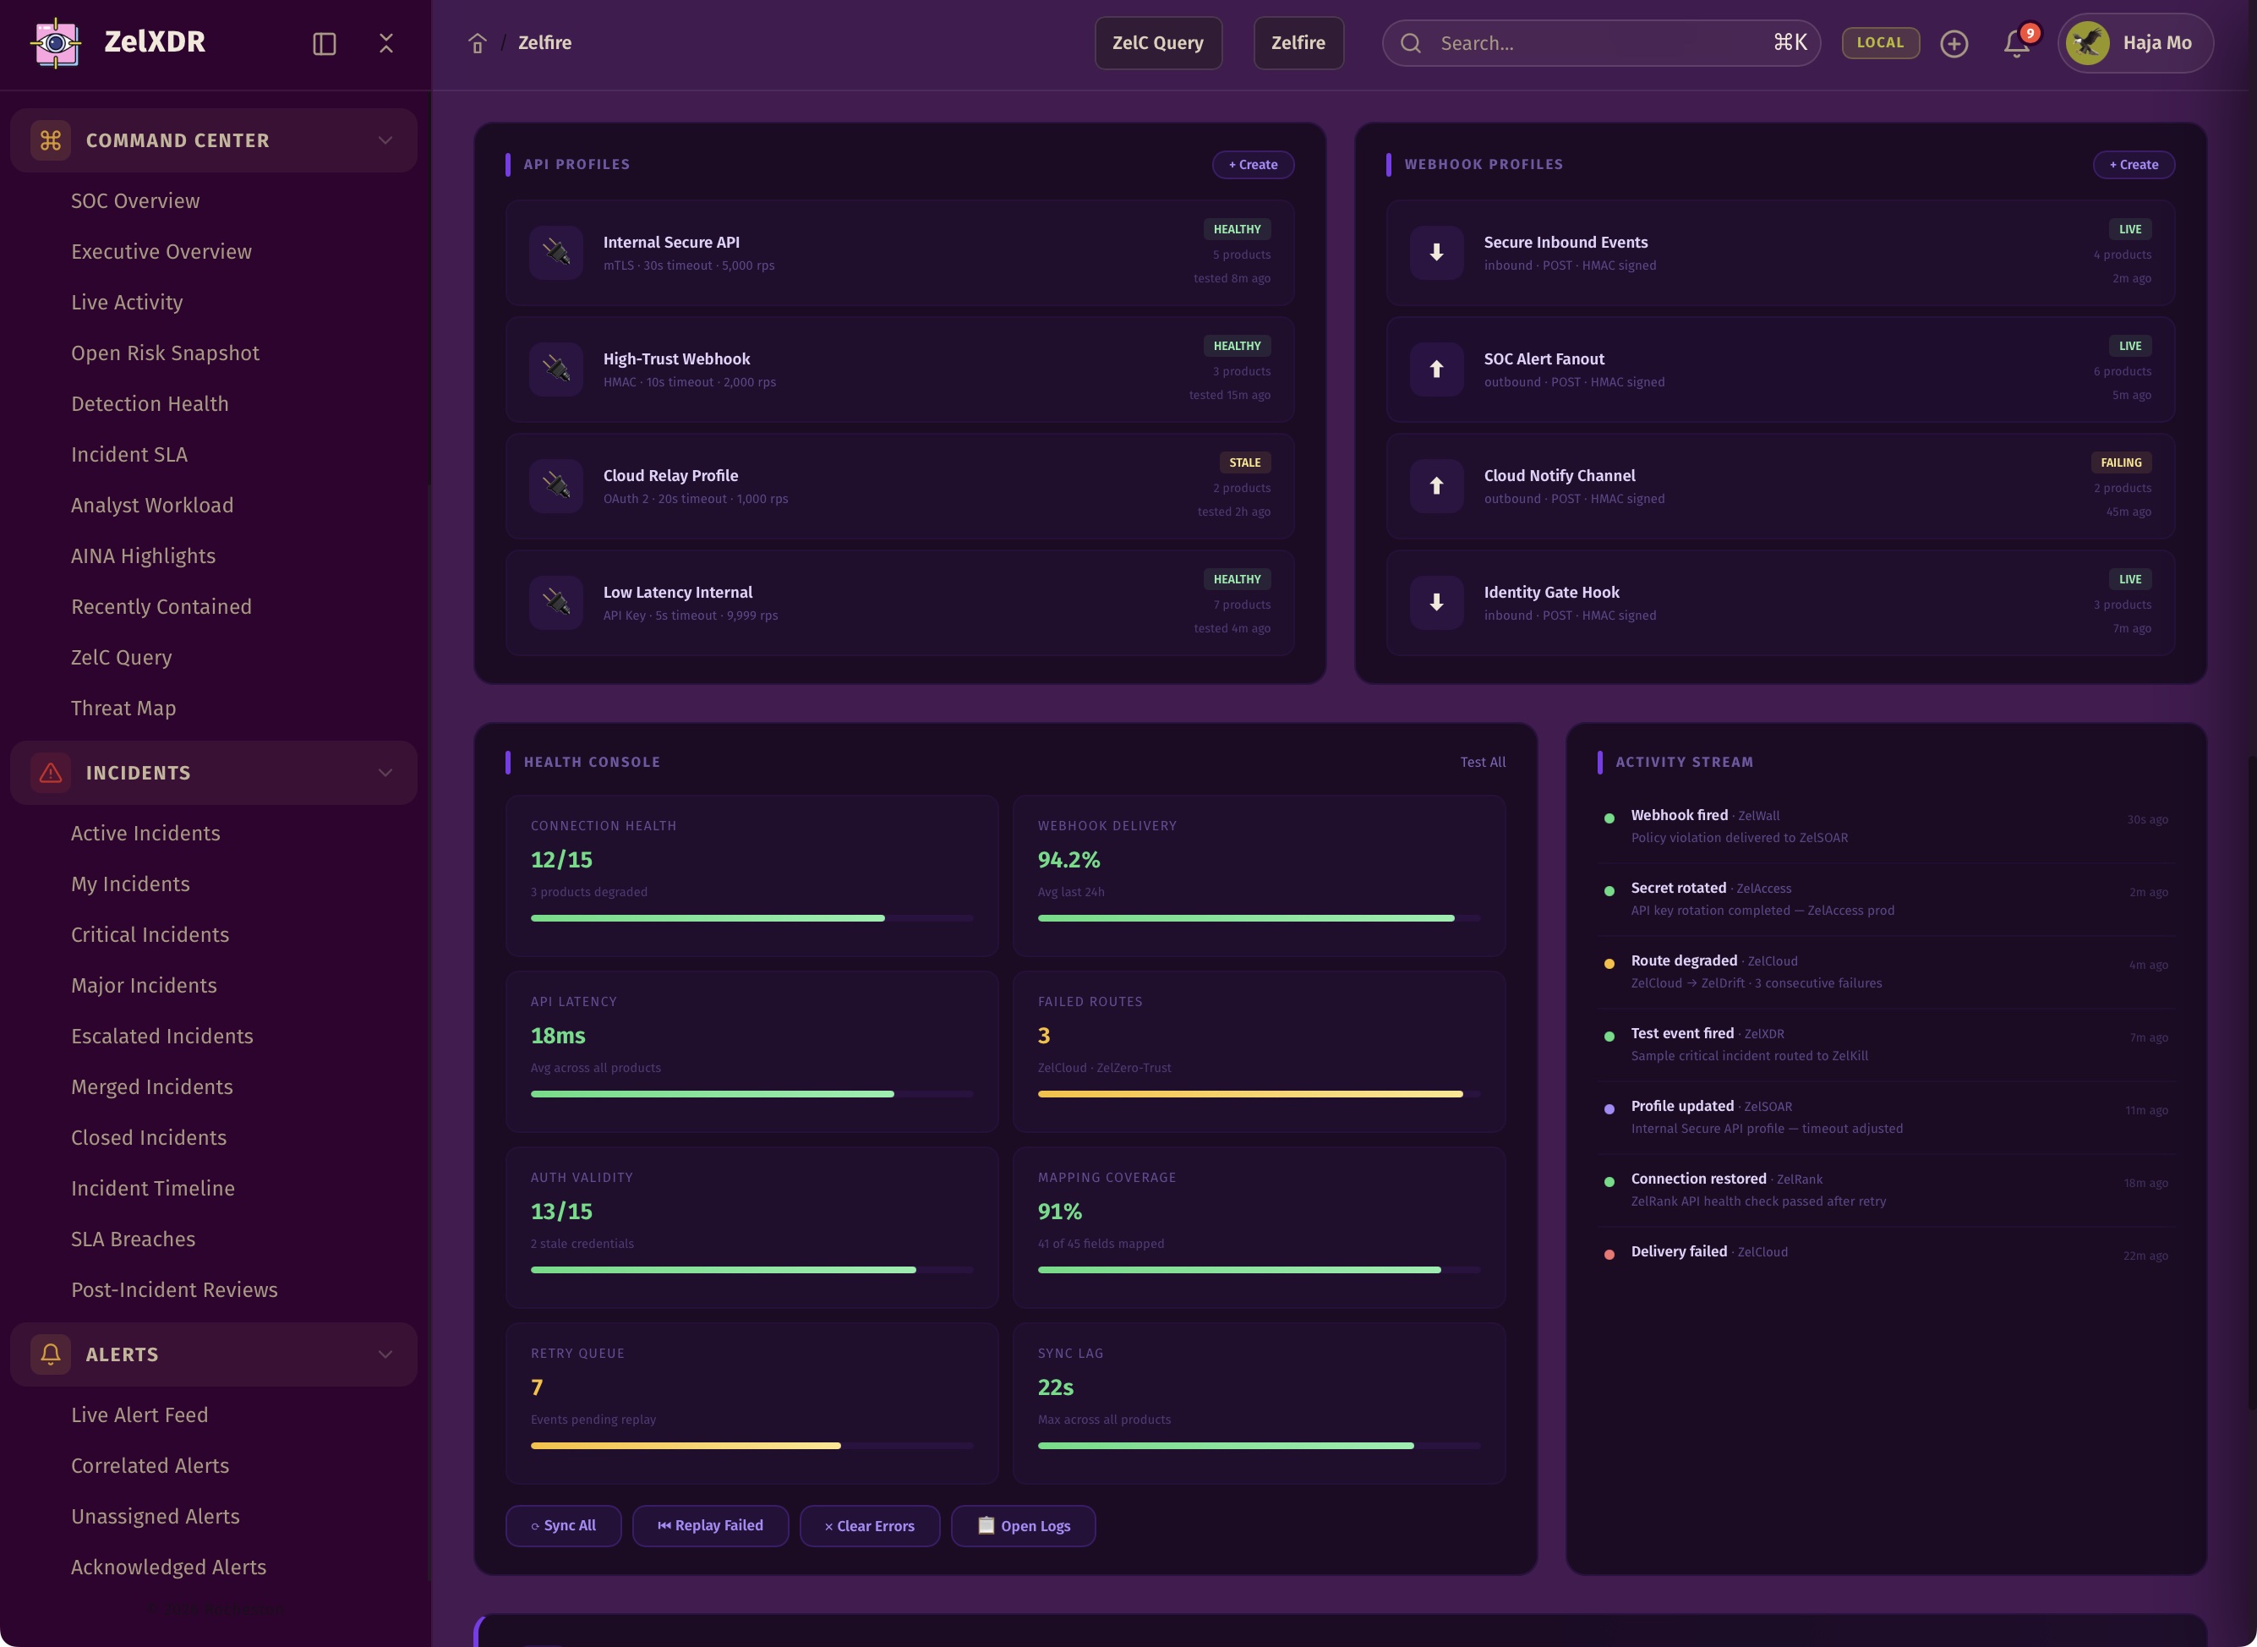This screenshot has width=2257, height=1647.
Task: Click the plus circle add icon
Action: point(1954,43)
